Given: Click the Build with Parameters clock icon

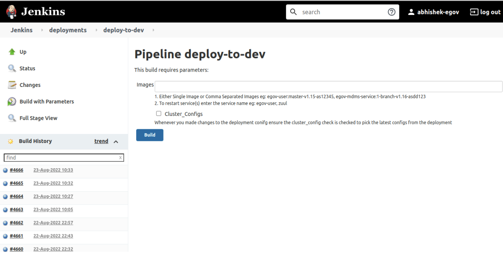Looking at the screenshot, I should [x=12, y=102].
